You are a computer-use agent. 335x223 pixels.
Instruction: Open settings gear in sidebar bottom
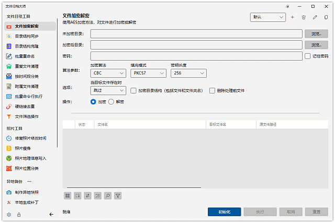9,214
